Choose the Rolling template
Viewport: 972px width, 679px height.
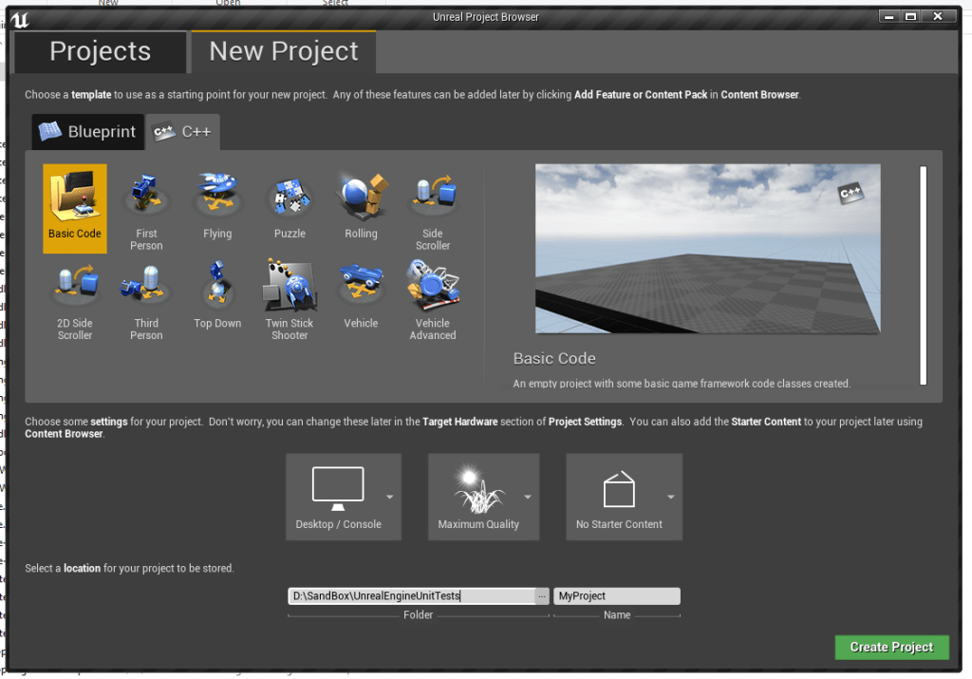361,208
